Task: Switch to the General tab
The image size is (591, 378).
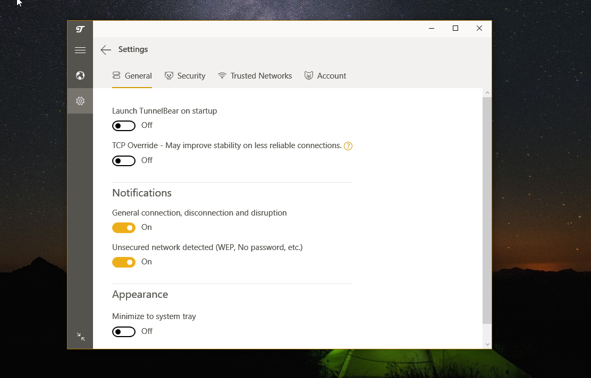Action: 132,76
